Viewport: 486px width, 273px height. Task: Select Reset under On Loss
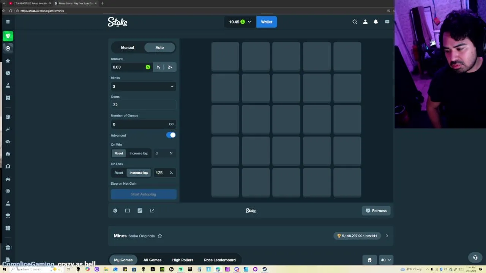(119, 173)
